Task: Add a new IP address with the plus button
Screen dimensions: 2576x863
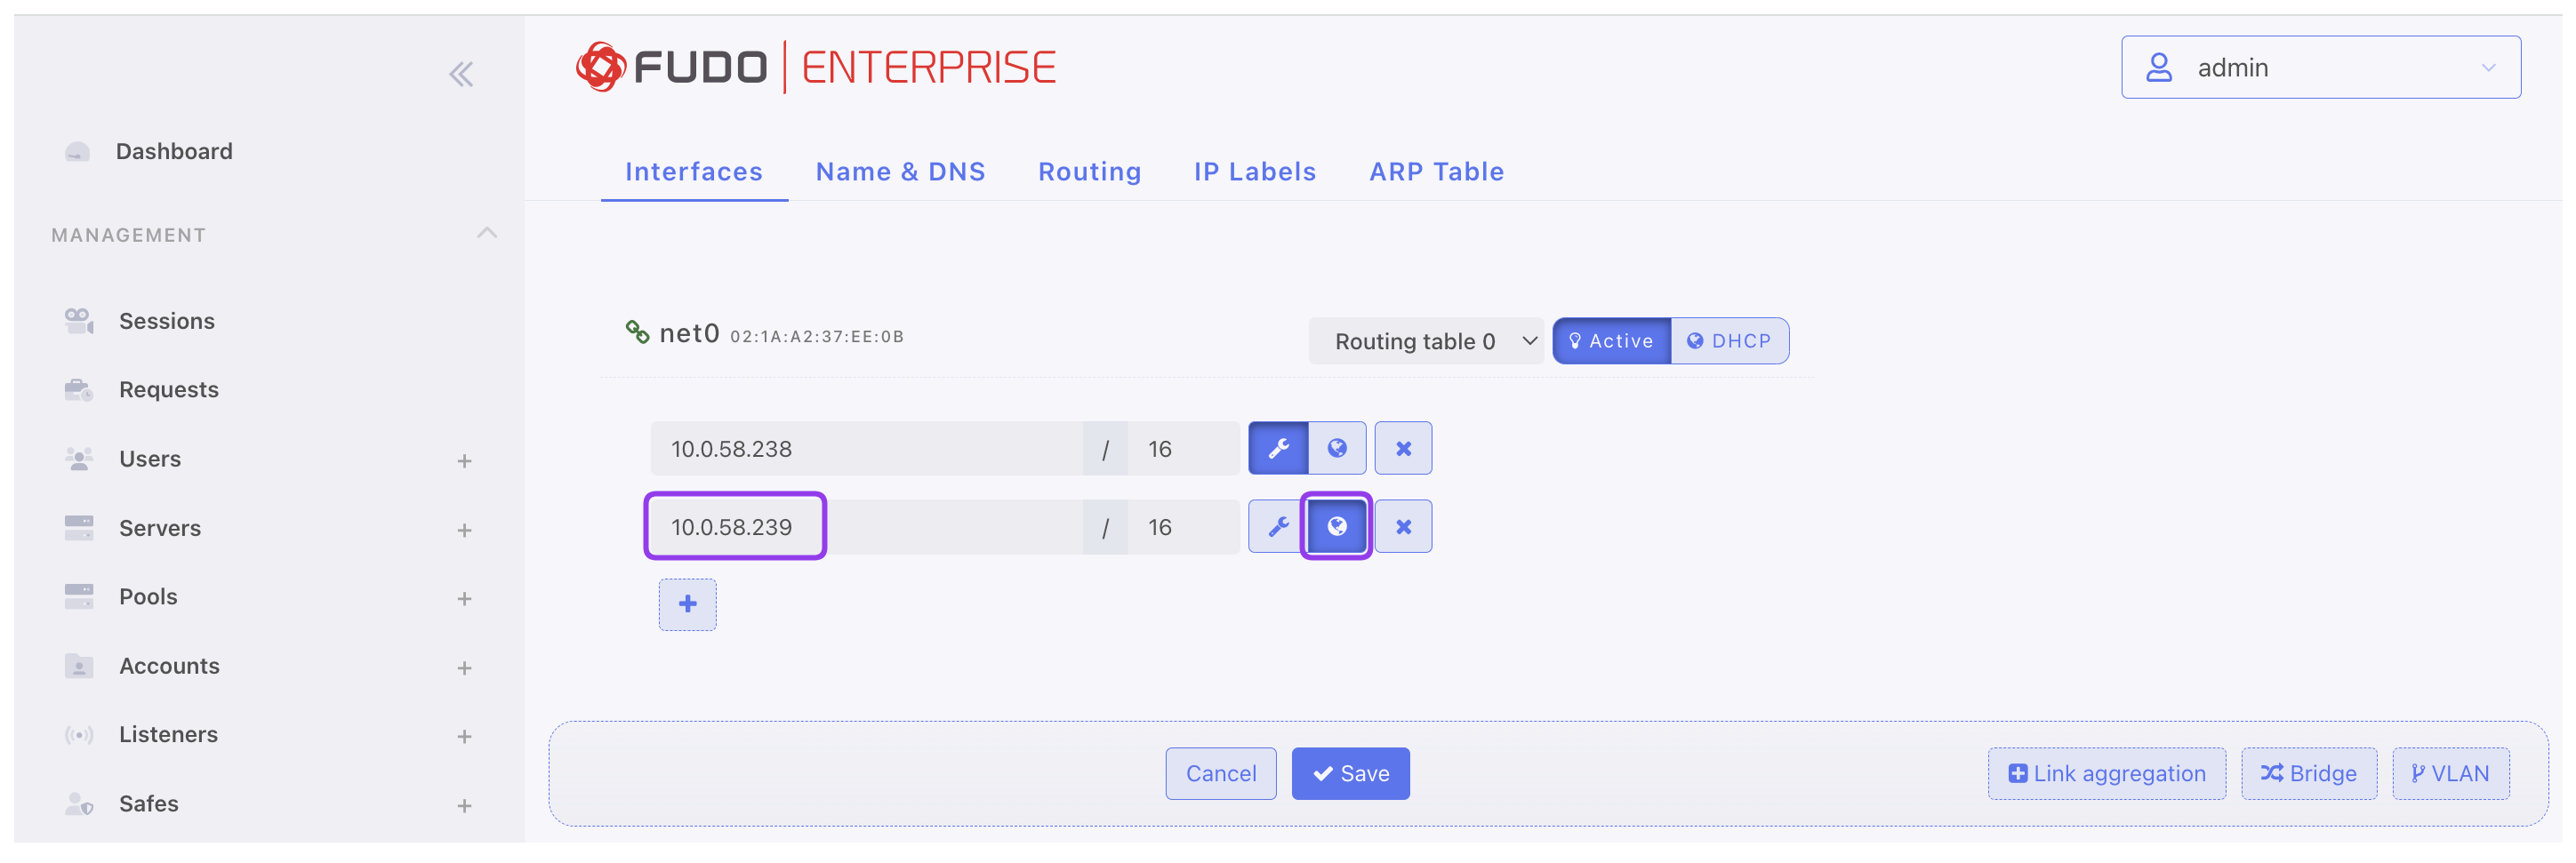Action: (x=687, y=604)
